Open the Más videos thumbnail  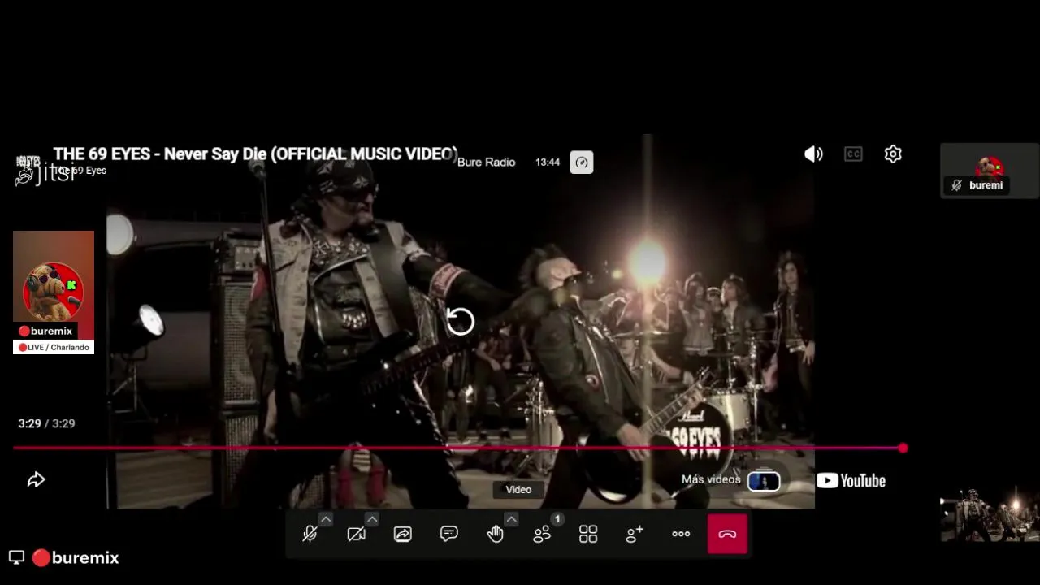(x=764, y=481)
